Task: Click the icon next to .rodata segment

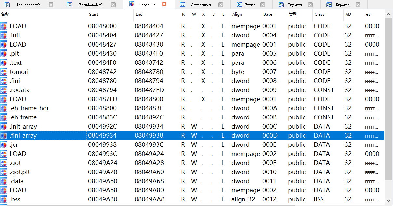Action: tap(4, 90)
